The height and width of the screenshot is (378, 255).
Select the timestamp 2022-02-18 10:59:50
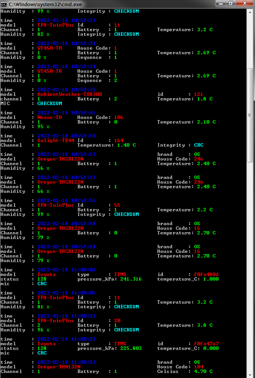[x=66, y=136]
